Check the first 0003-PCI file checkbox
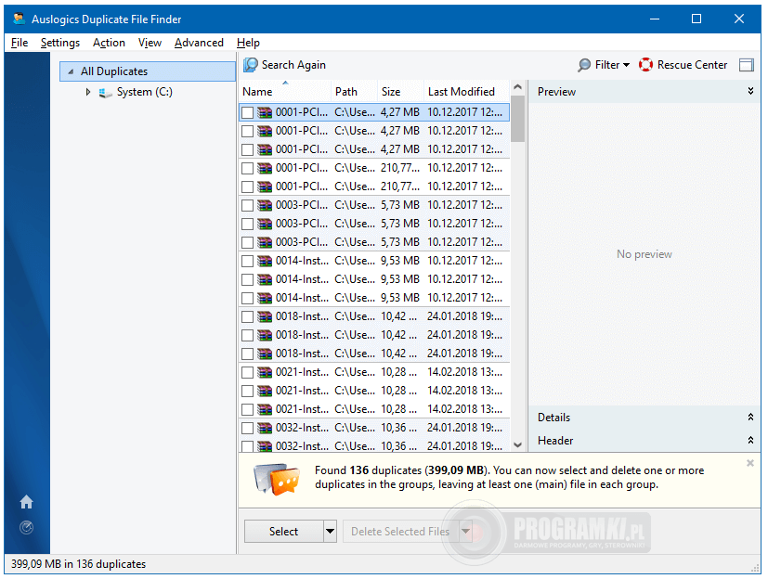 248,206
